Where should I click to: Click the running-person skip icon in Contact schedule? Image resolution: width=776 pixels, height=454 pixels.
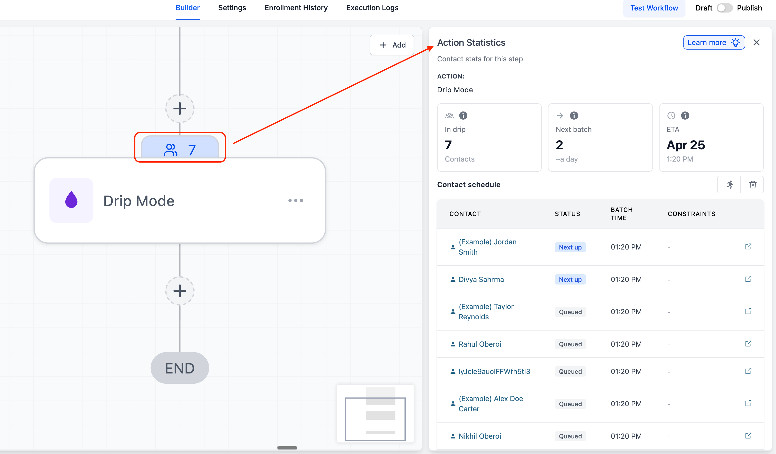pyautogui.click(x=729, y=185)
